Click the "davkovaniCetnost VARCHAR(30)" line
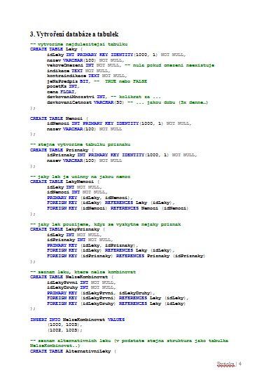273x382 pixels. (x=127, y=102)
